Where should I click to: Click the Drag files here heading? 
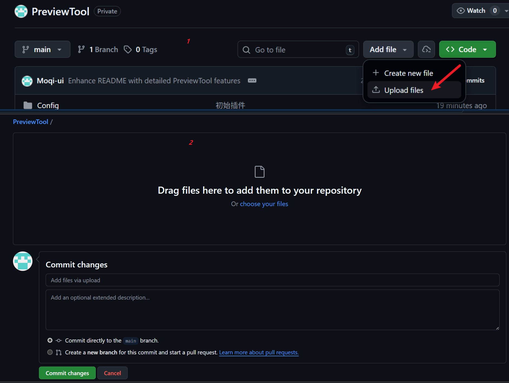260,190
